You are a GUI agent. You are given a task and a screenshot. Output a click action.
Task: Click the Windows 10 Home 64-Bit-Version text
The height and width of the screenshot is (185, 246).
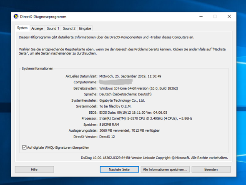tap(138, 88)
